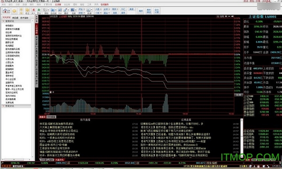The image size is (282, 169).
Task: Select the 上证180 index row
Action: coord(263,96)
